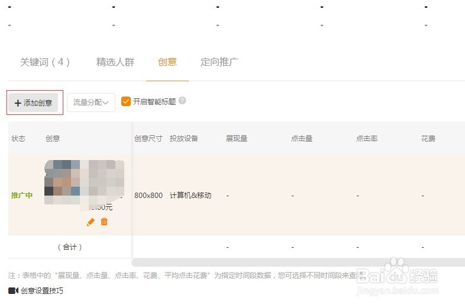Uncheck the 开启智能标题 checkbox
Screen dimensions: 465x307
126,101
